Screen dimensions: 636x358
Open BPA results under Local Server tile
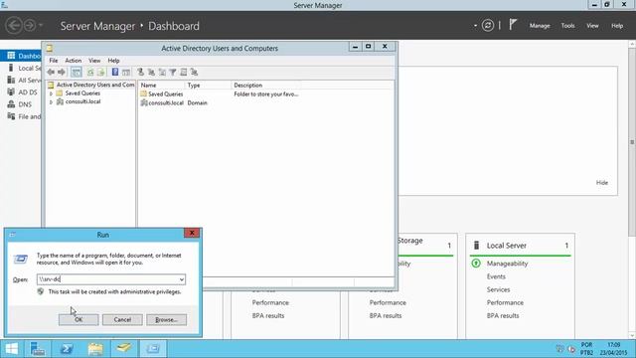pyautogui.click(x=503, y=315)
